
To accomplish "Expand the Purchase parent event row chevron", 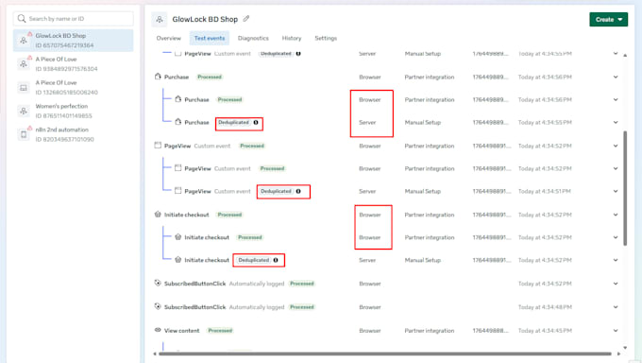I will (x=616, y=78).
